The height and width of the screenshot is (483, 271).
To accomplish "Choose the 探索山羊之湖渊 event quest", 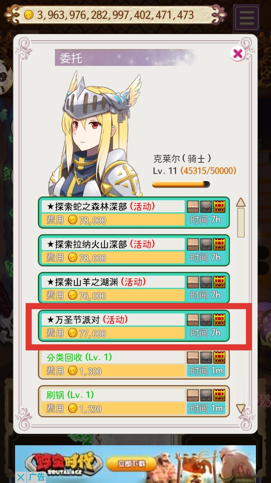I will (x=134, y=288).
